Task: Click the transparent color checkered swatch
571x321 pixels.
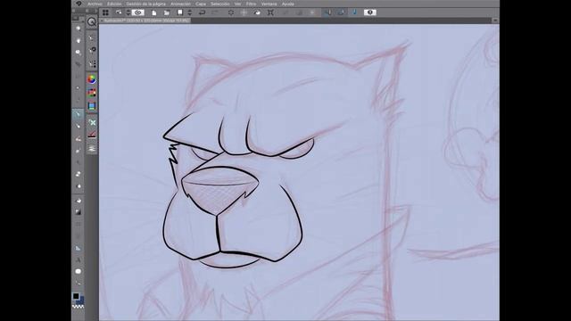Action: (x=78, y=307)
